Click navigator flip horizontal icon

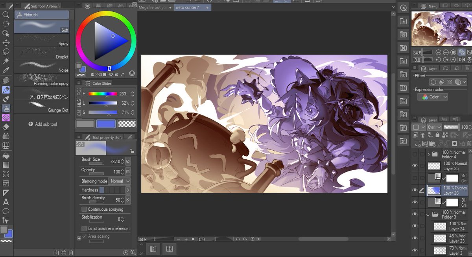coord(462,60)
